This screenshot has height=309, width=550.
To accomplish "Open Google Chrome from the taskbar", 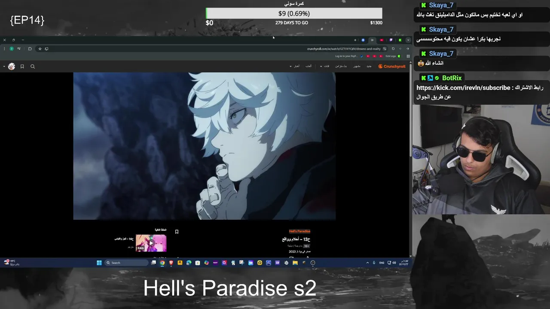I will (162, 263).
